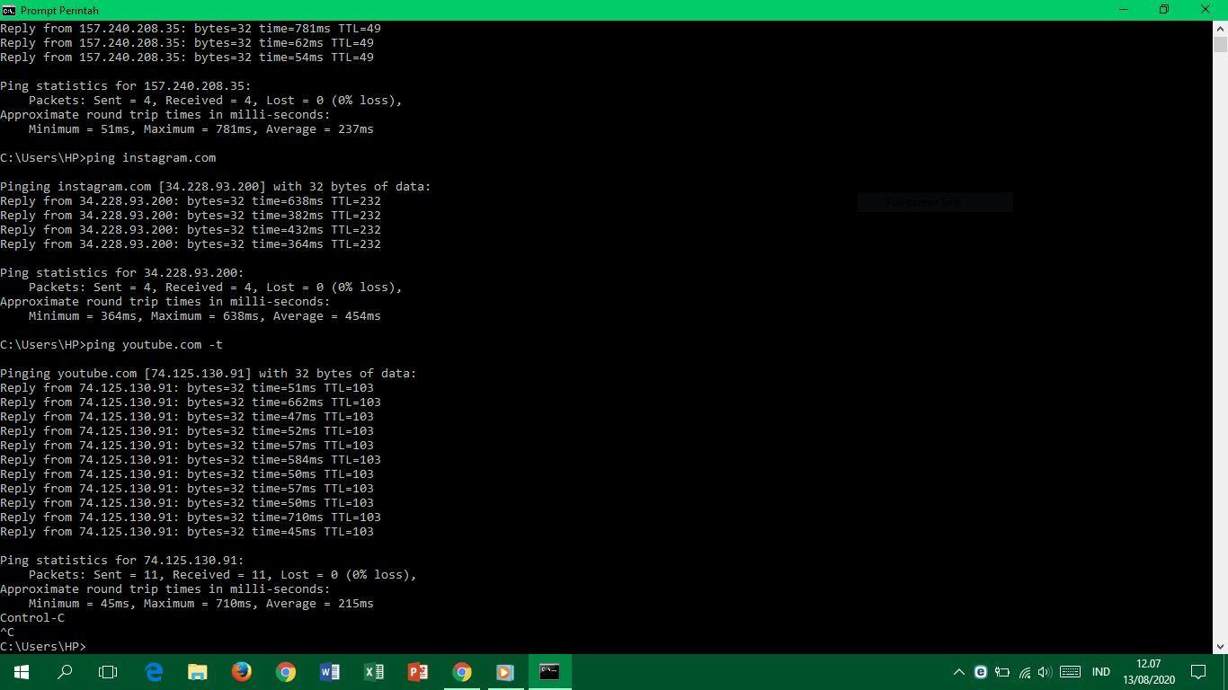Click reply line with time=382ms

(191, 216)
